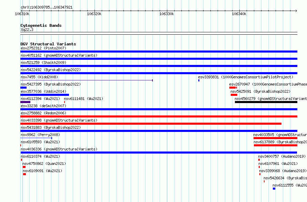The width and height of the screenshot is (307, 202).
Task: Open nsv6107961 (Wu2021) label
Action: (278, 164)
